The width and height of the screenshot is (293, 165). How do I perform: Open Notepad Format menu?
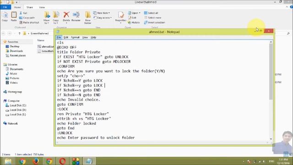[x=75, y=38]
